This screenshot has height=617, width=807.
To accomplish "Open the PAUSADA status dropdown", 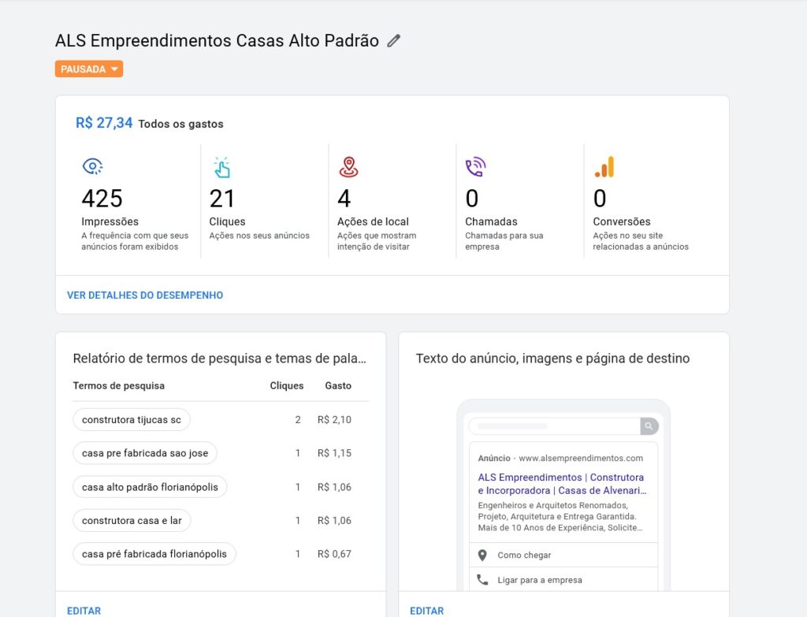I will 89,69.
